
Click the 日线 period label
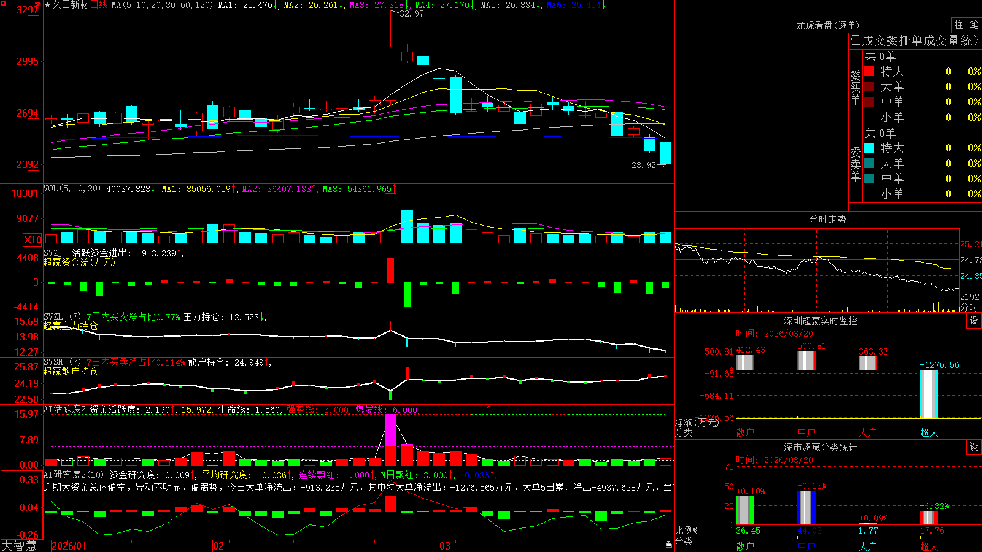pos(99,5)
